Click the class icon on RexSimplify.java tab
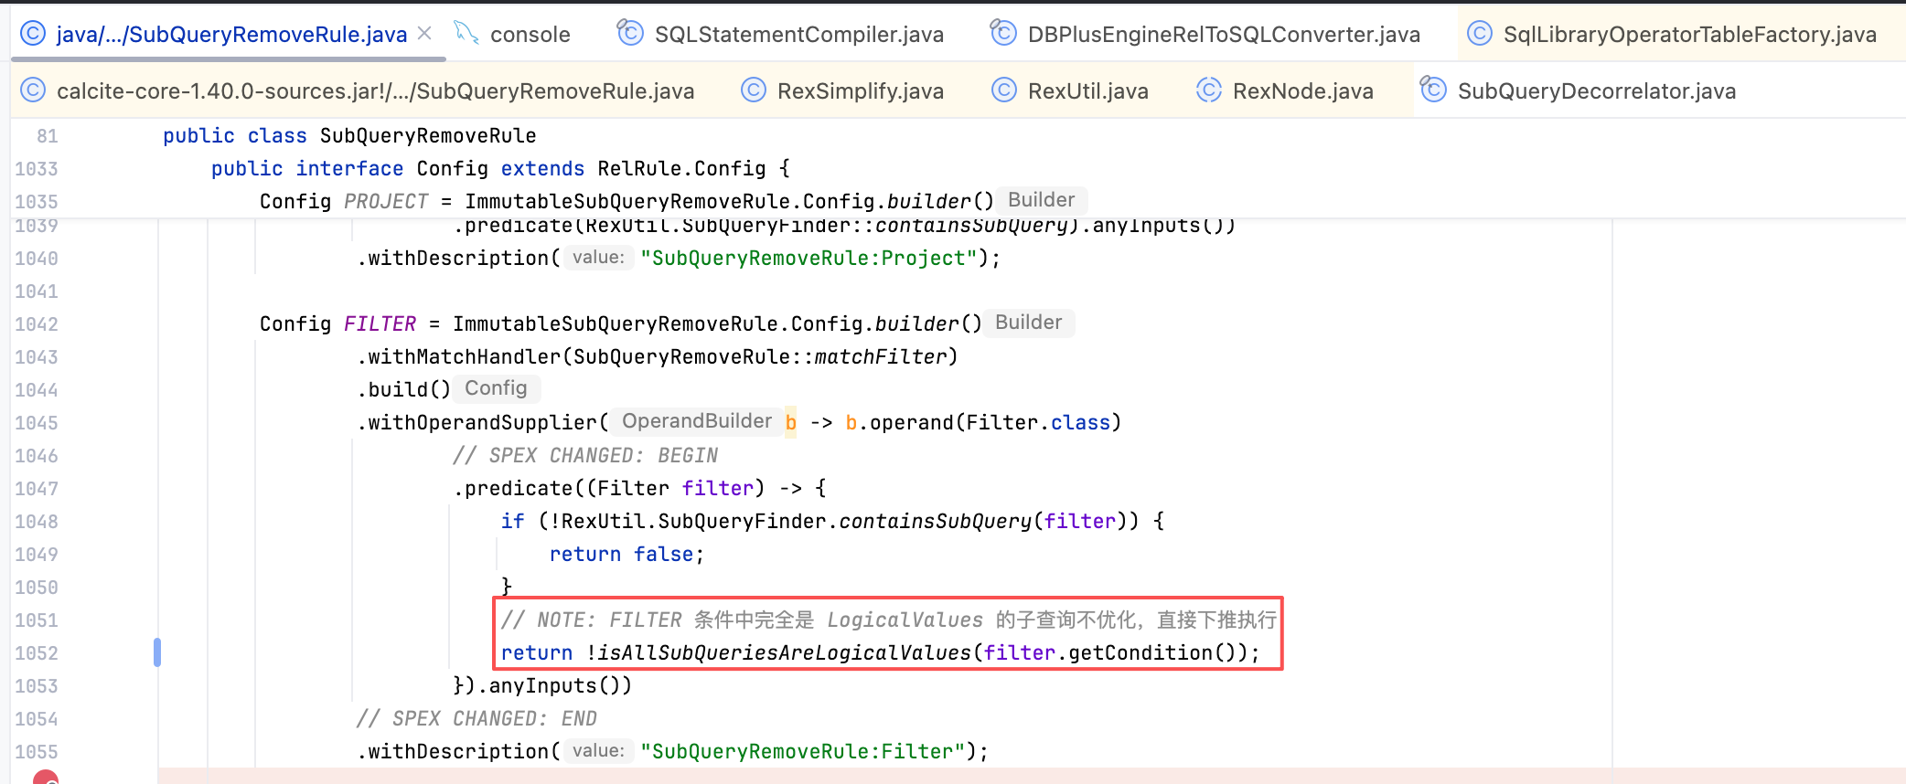Viewport: 1906px width, 784px height. coord(754,90)
